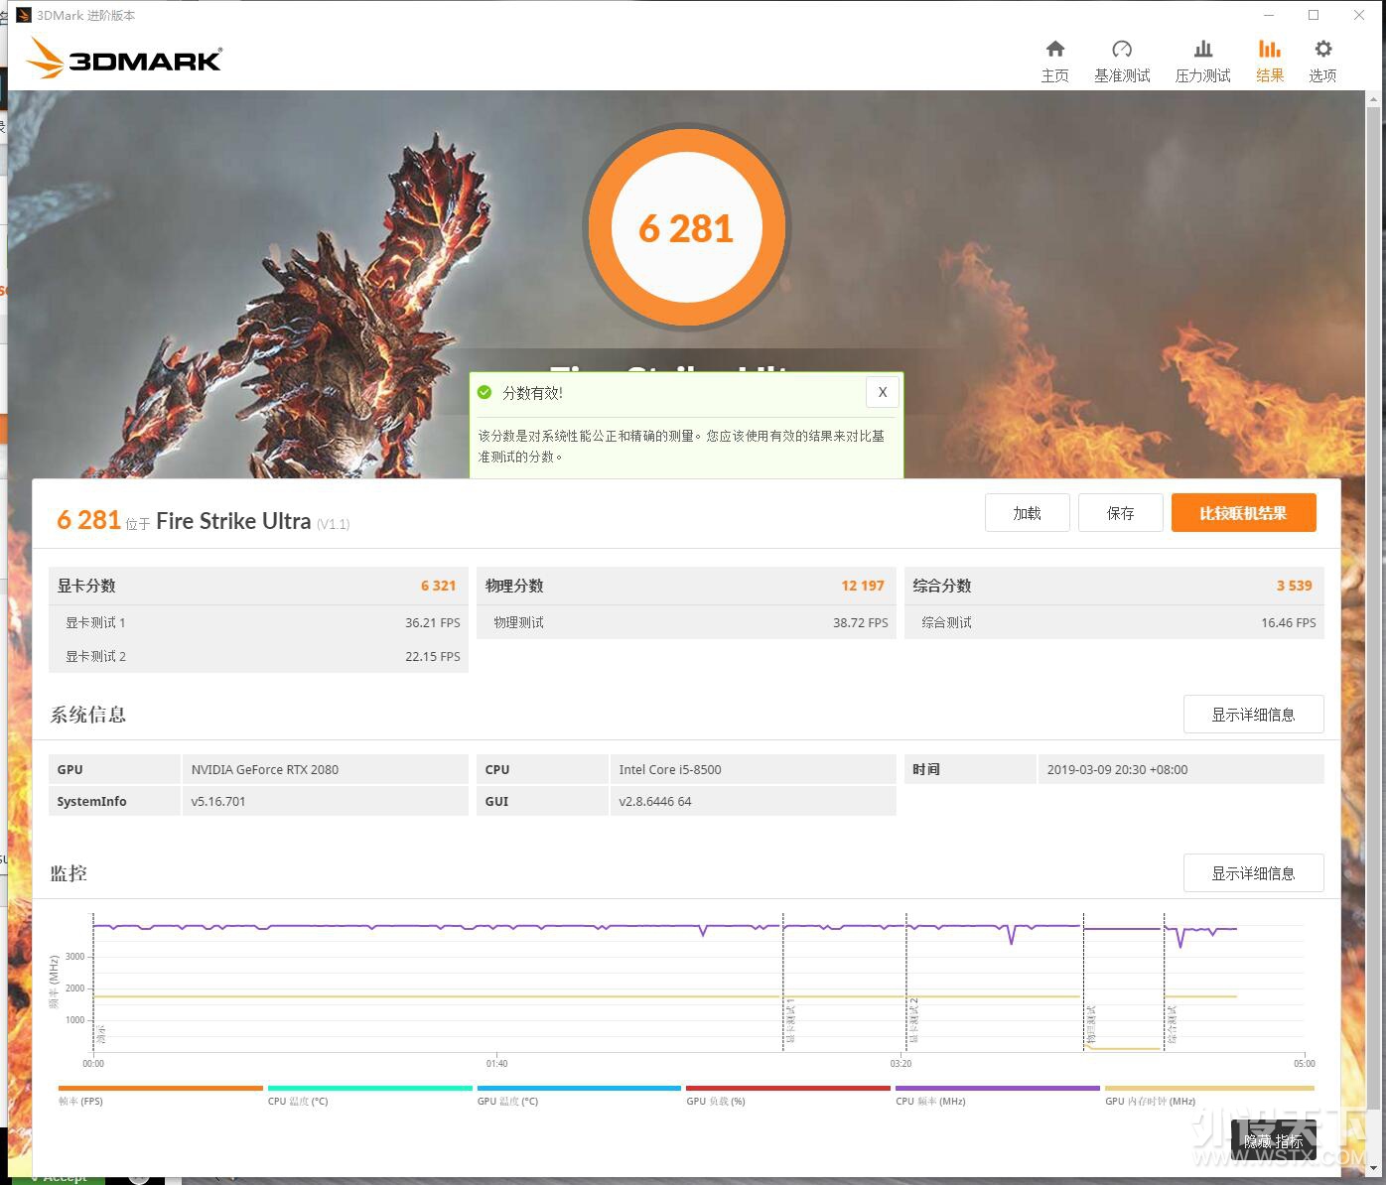
Task: Toggle the CPU 频率 (MHz) legend series
Action: point(998,1095)
